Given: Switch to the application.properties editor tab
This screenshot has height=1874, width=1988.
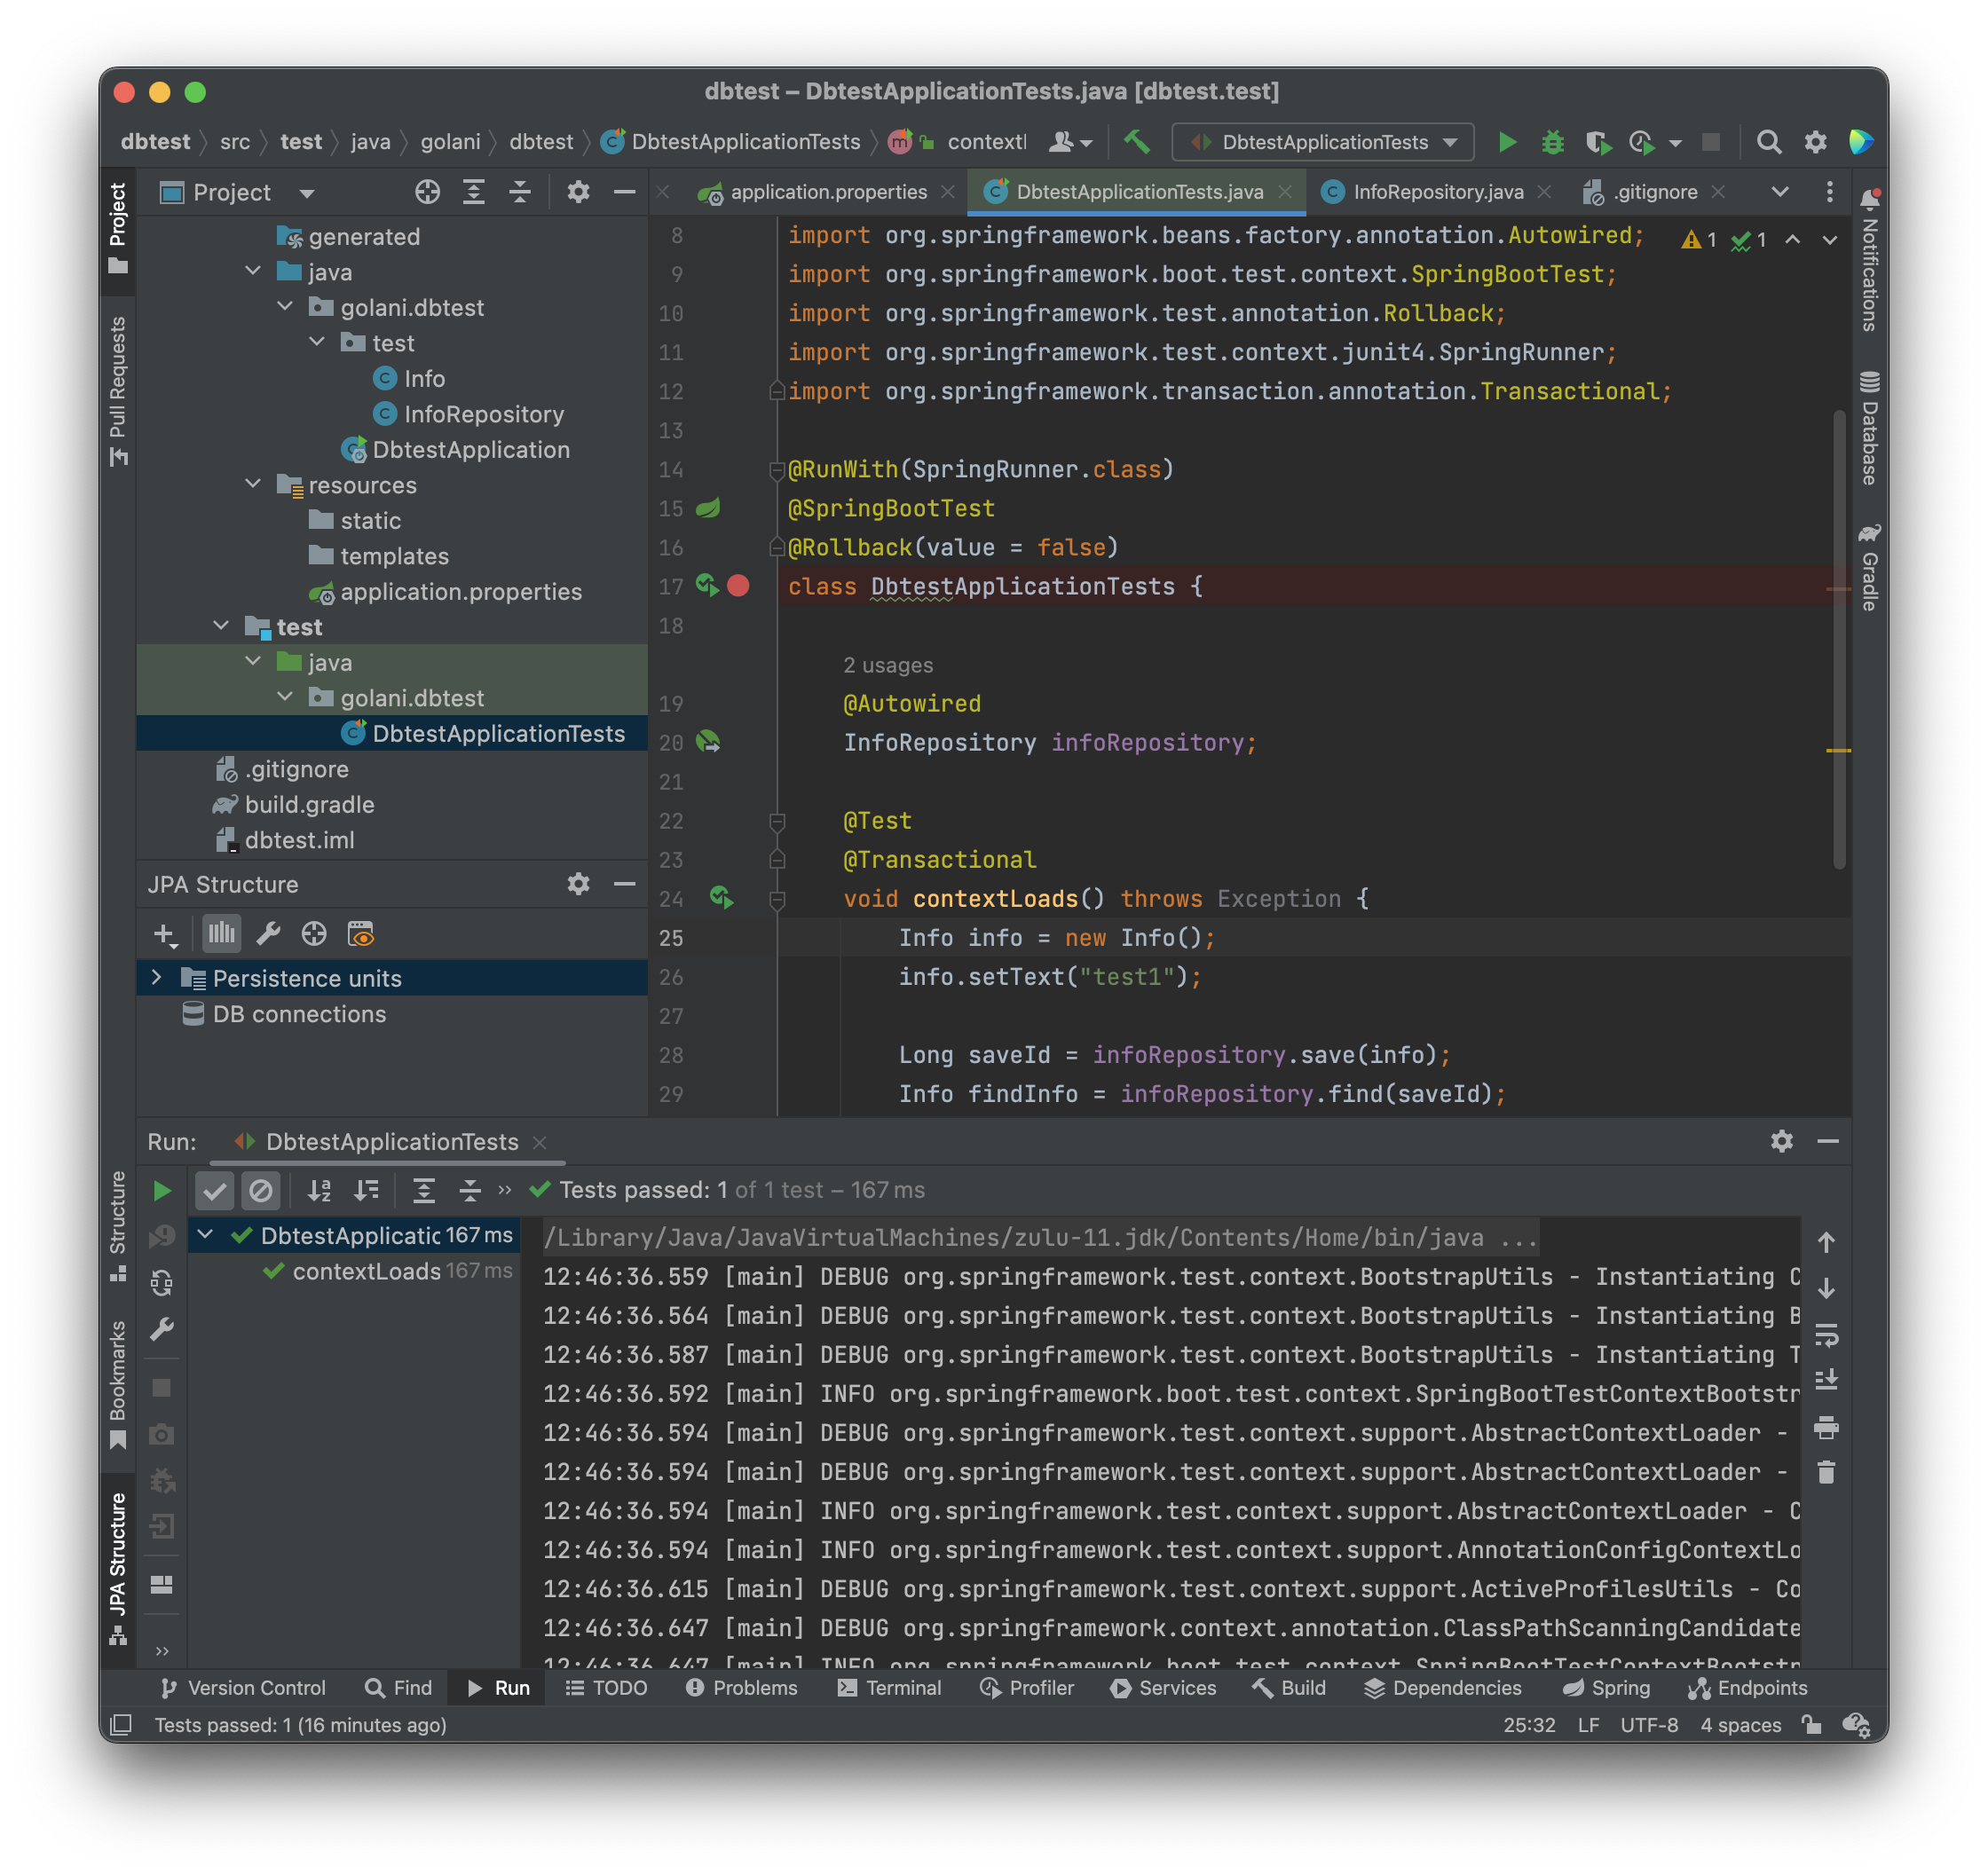Looking at the screenshot, I should point(827,192).
